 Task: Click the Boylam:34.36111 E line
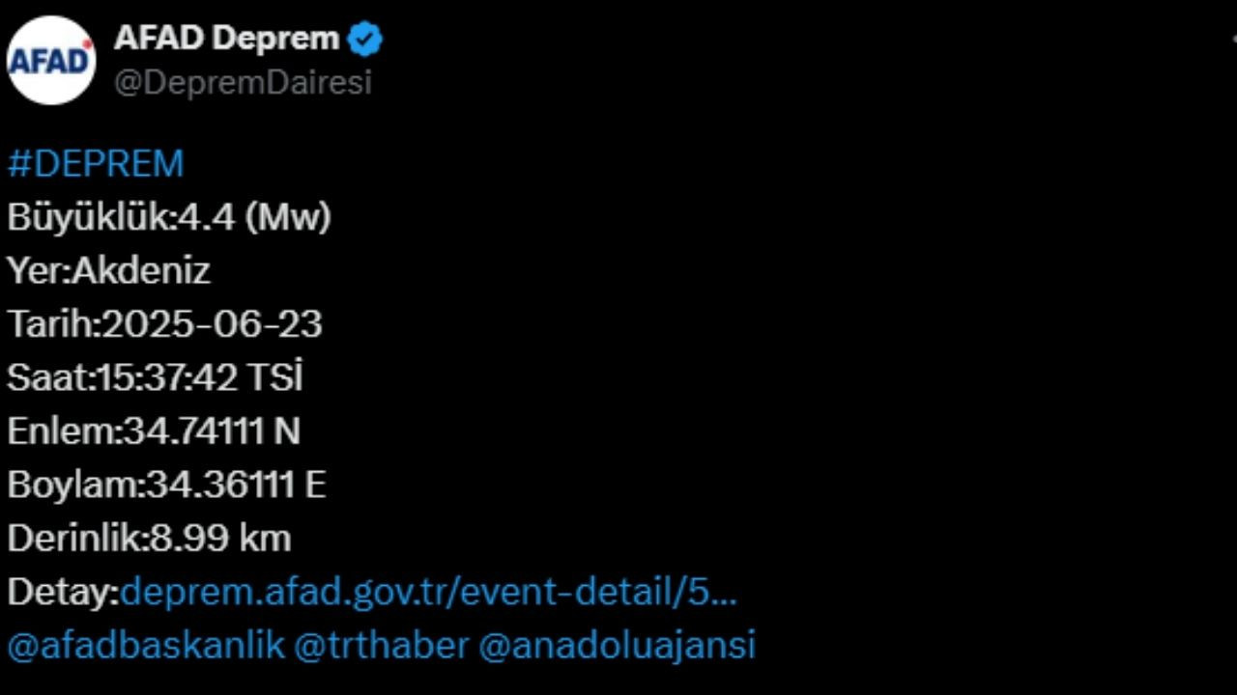(x=166, y=485)
